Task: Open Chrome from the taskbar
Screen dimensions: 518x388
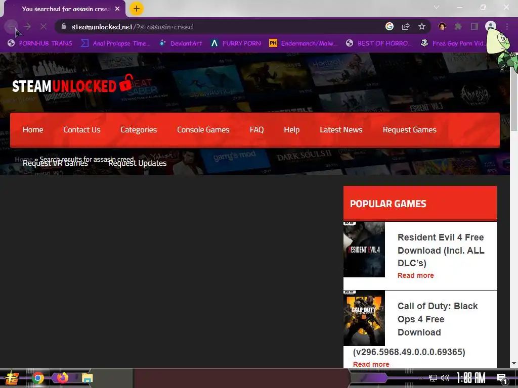Action: pos(38,378)
